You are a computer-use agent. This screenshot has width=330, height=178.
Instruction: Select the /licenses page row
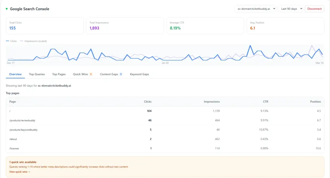tap(165, 148)
